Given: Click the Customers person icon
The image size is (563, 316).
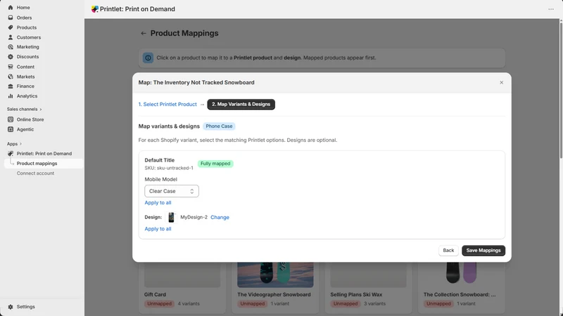Looking at the screenshot, I should [11, 37].
